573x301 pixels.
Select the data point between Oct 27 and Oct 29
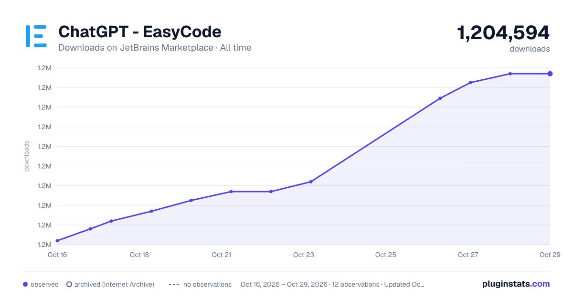510,74
